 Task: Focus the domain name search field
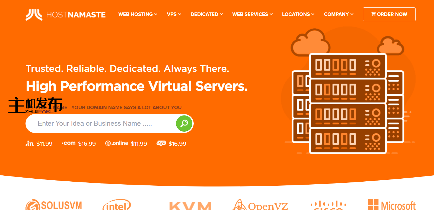pyautogui.click(x=103, y=124)
